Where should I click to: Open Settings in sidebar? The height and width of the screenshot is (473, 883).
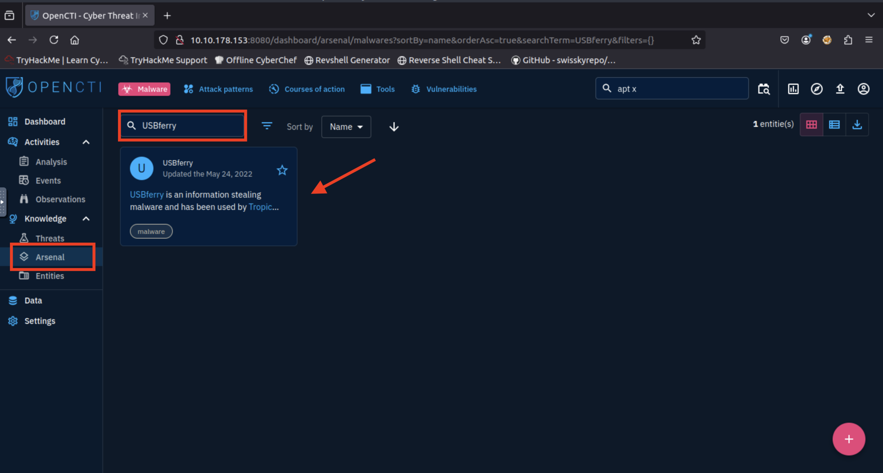[x=51, y=321]
